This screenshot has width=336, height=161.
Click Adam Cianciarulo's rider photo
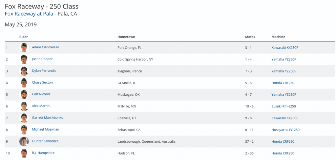24,48
